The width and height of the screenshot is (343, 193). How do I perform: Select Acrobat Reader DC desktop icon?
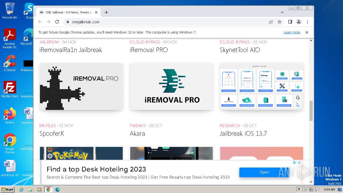pyautogui.click(x=10, y=39)
